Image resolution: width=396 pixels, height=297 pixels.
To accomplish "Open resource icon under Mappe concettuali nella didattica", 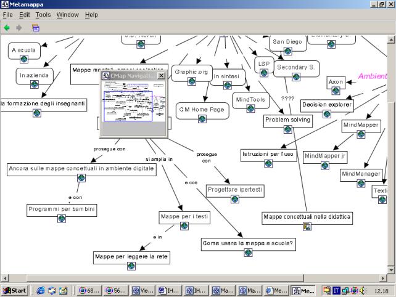I will tap(307, 227).
